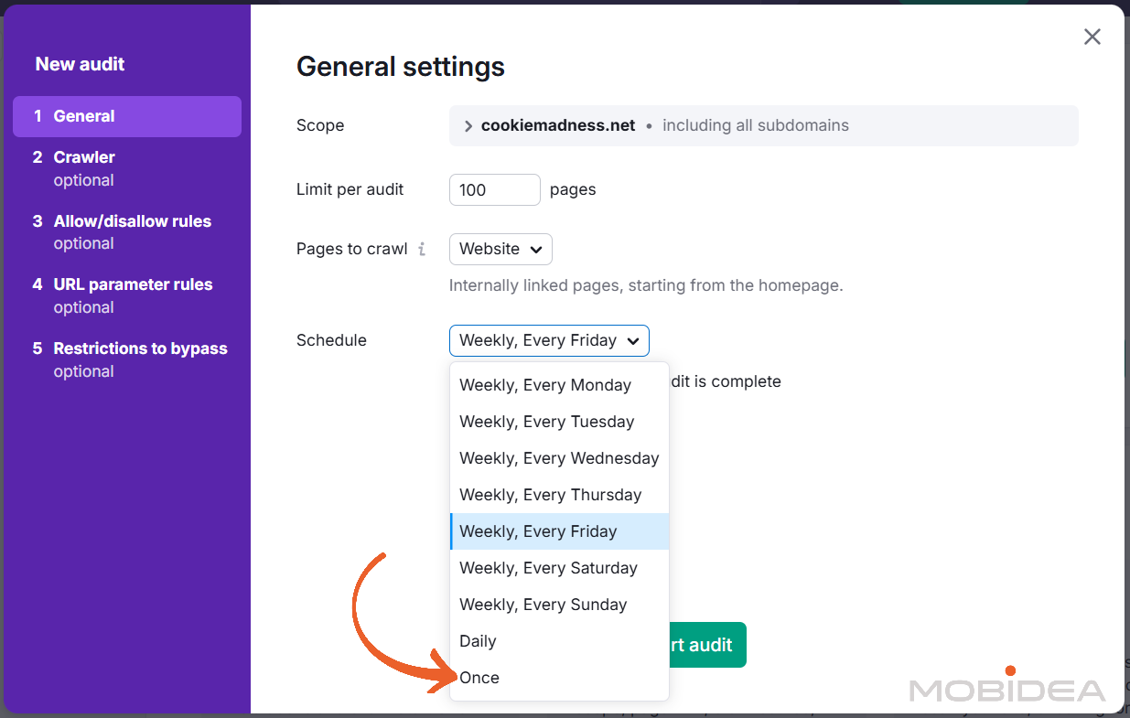Open the Schedule dropdown
Viewport: 1130px width, 718px height.
click(x=548, y=339)
